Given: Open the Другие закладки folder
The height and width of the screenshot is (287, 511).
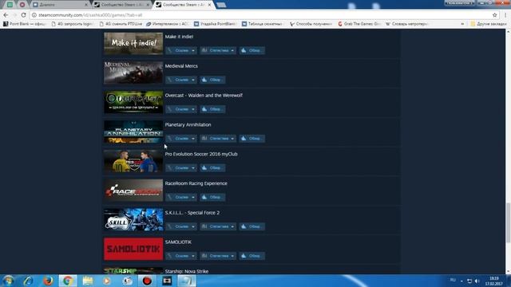Looking at the screenshot, I should point(489,24).
